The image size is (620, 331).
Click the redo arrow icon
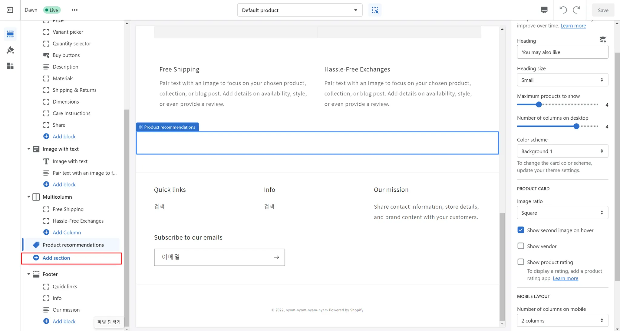tap(576, 10)
